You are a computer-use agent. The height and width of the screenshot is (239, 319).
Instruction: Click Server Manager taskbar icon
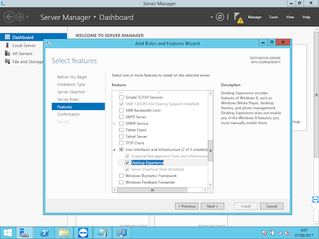(x=24, y=233)
